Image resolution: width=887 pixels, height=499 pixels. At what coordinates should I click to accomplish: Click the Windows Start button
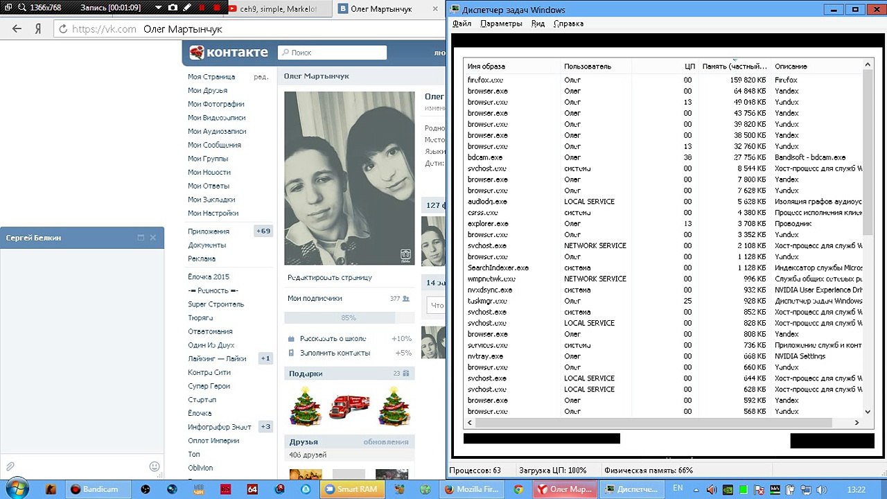point(15,489)
